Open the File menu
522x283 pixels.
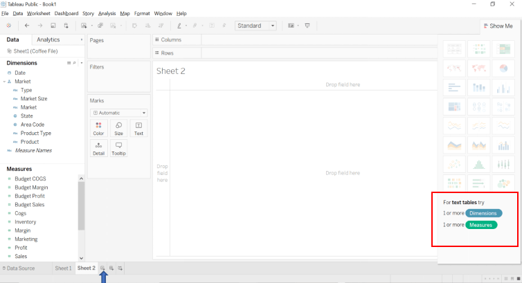click(x=5, y=14)
